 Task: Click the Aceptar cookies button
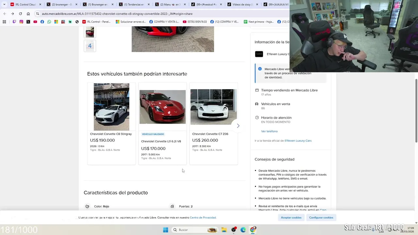tap(291, 217)
